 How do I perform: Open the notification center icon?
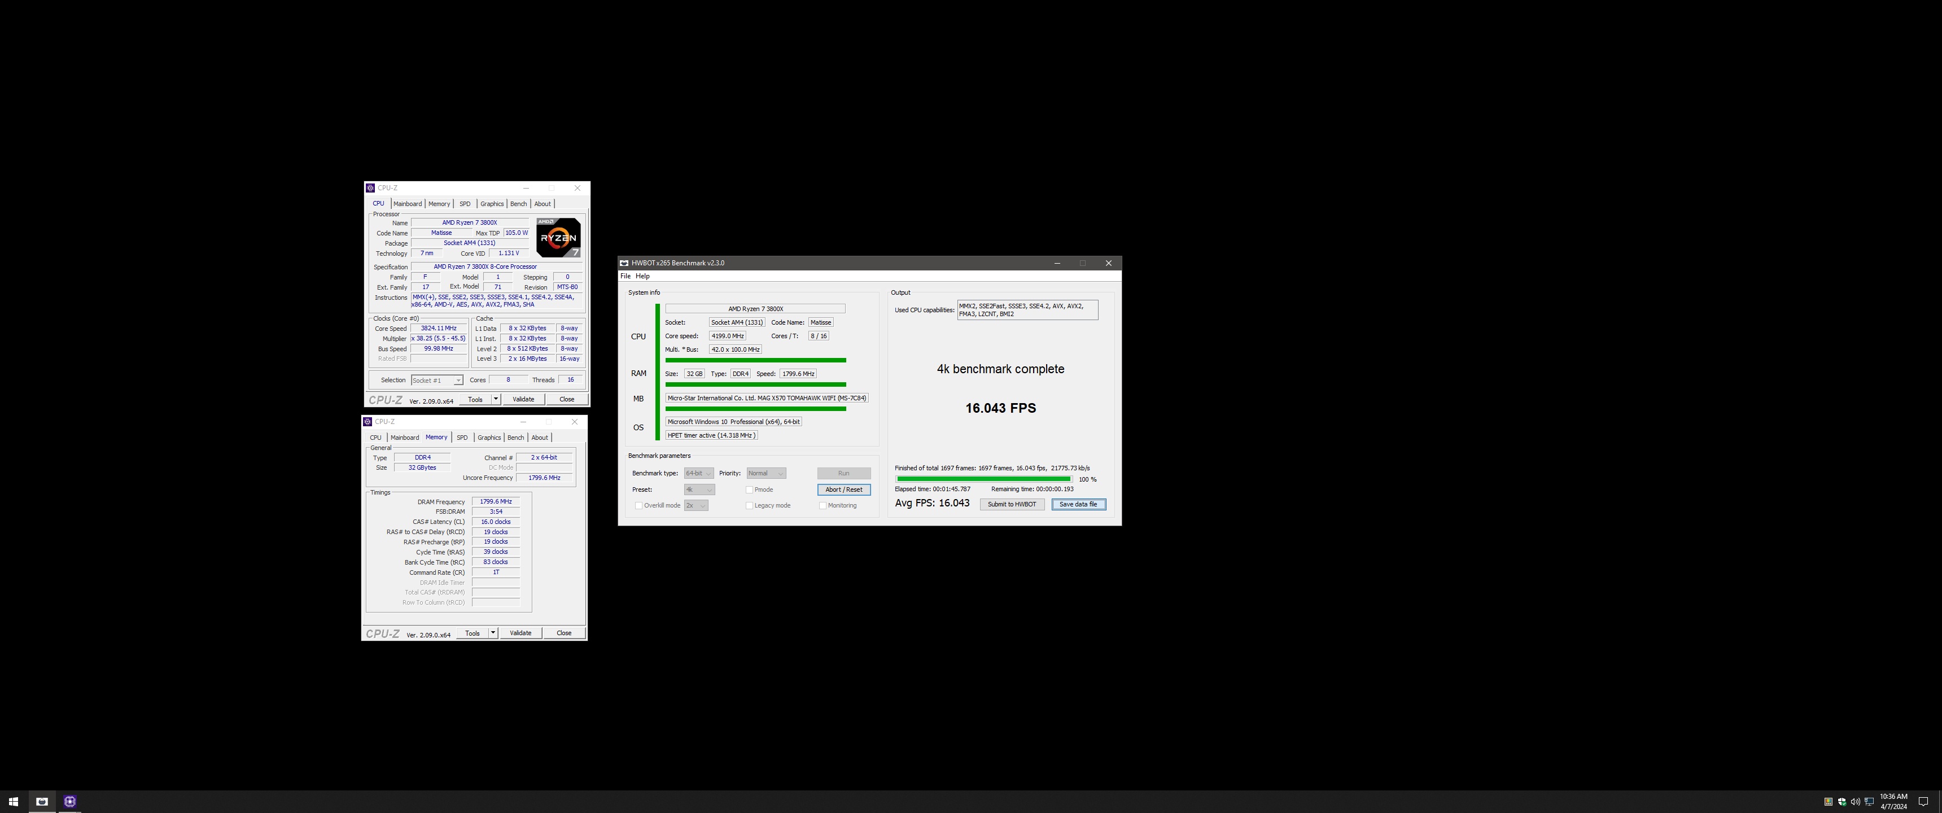[1923, 802]
